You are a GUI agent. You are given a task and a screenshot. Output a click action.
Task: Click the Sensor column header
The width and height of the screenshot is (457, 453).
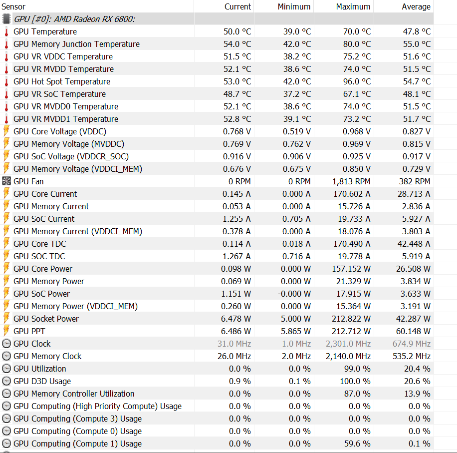(97, 6)
